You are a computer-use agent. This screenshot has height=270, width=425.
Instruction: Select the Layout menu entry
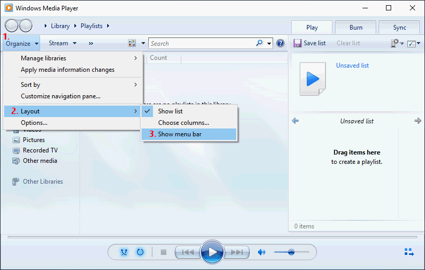tap(72, 111)
